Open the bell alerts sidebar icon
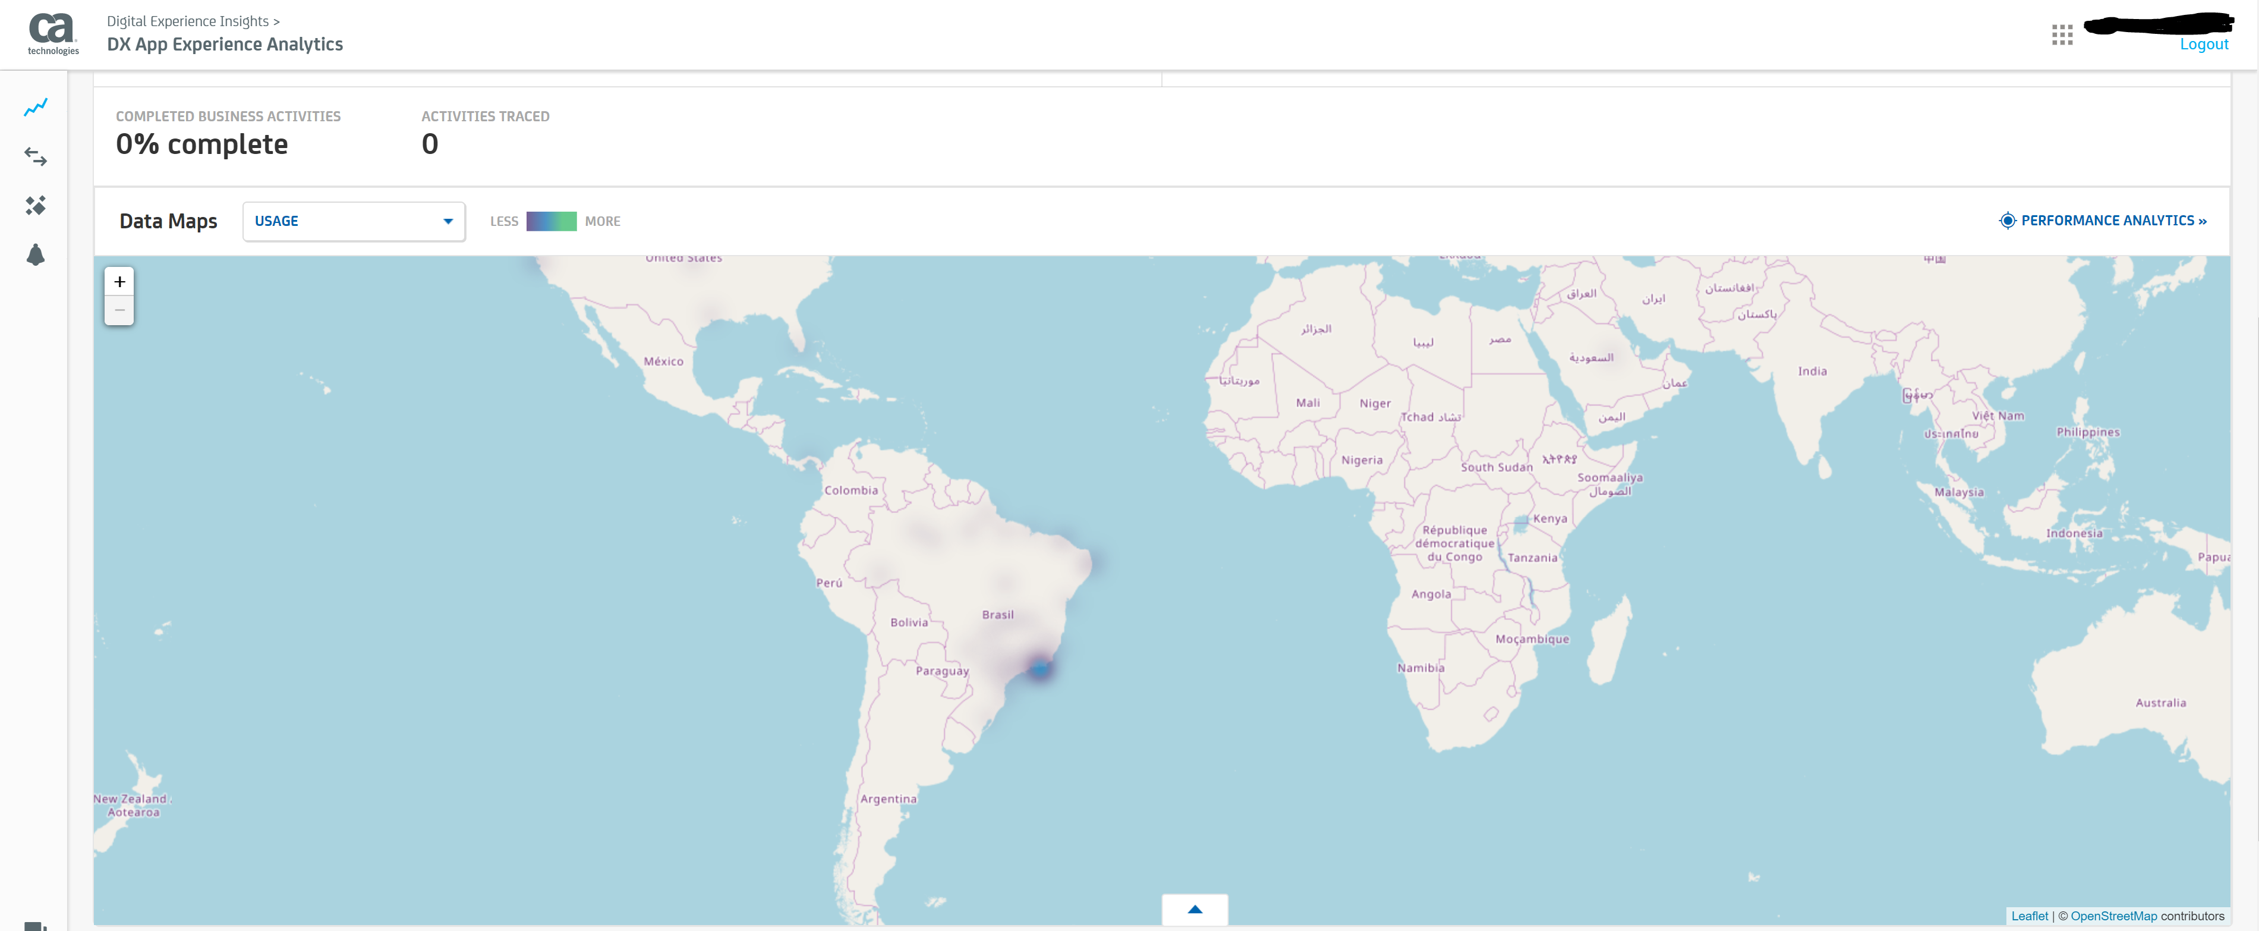Screen dimensions: 2259x931 click(35, 256)
